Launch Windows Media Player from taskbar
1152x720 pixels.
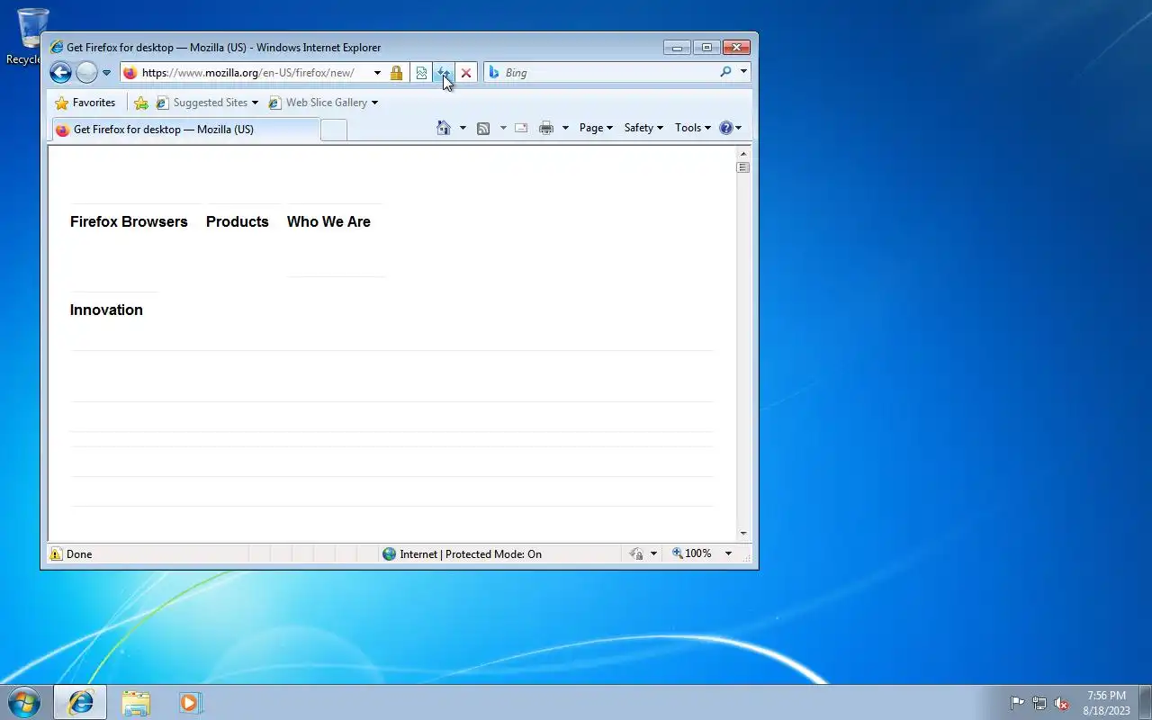tap(190, 702)
